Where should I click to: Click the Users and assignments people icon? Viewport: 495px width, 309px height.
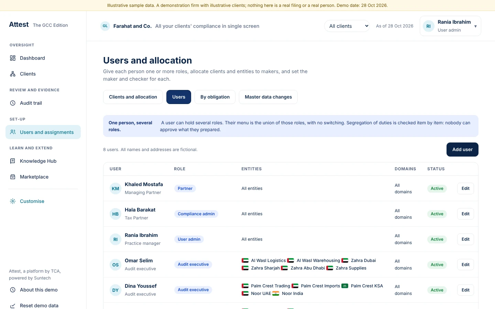point(13,132)
